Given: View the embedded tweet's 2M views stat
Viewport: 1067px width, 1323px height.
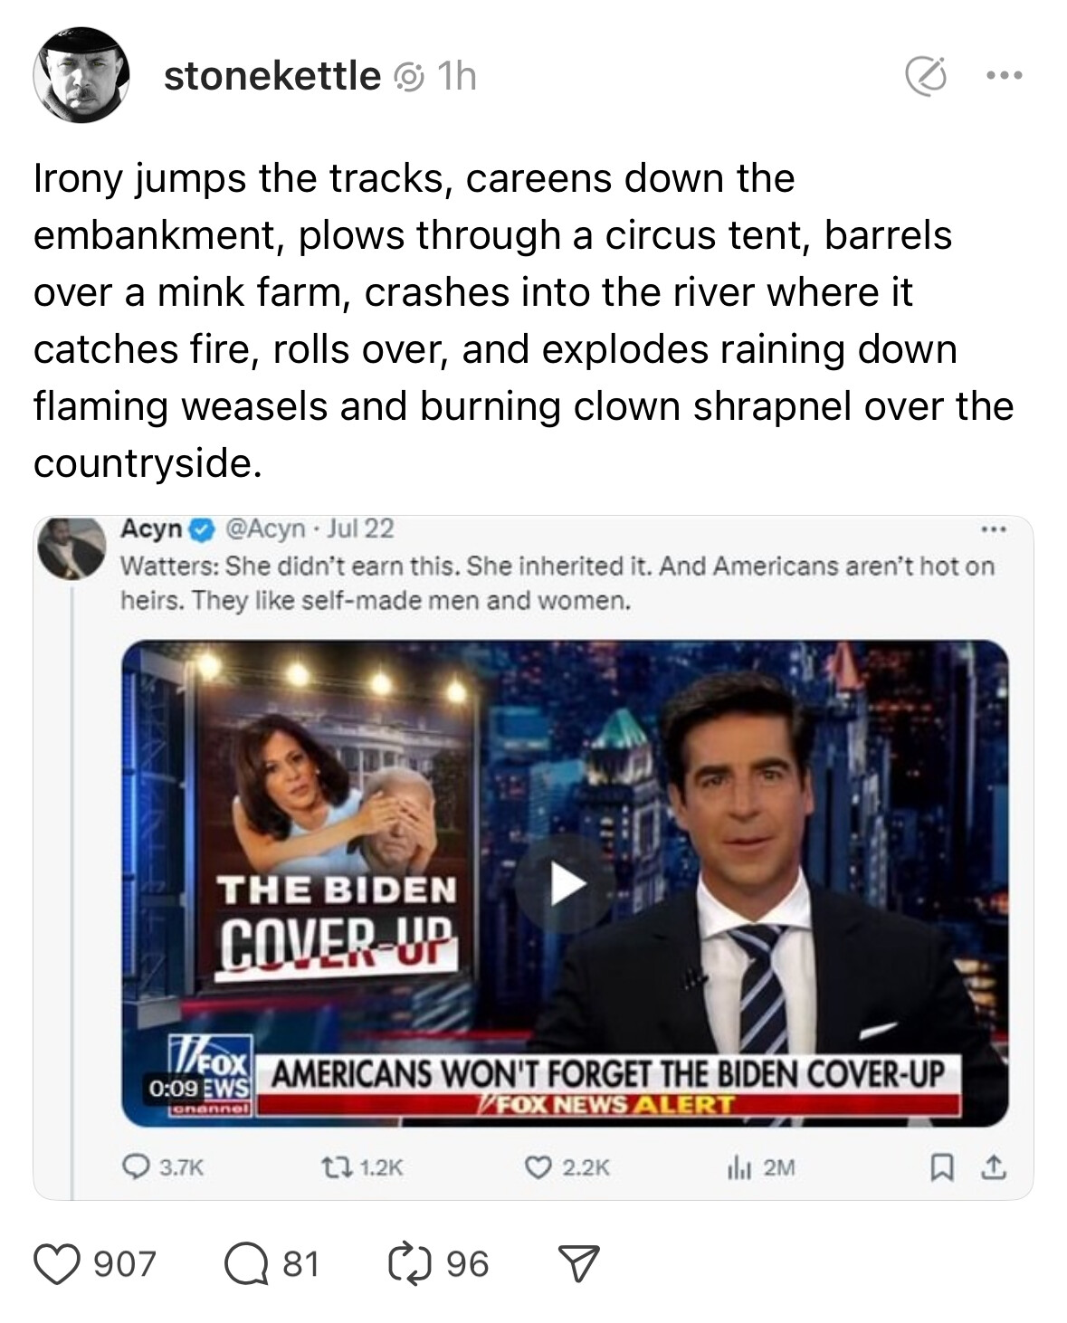Looking at the screenshot, I should tap(758, 1168).
